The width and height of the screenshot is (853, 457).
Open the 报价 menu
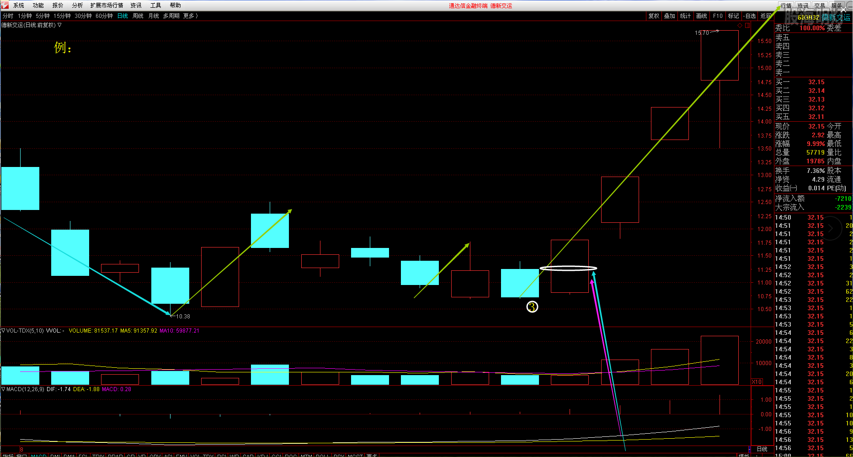(58, 5)
